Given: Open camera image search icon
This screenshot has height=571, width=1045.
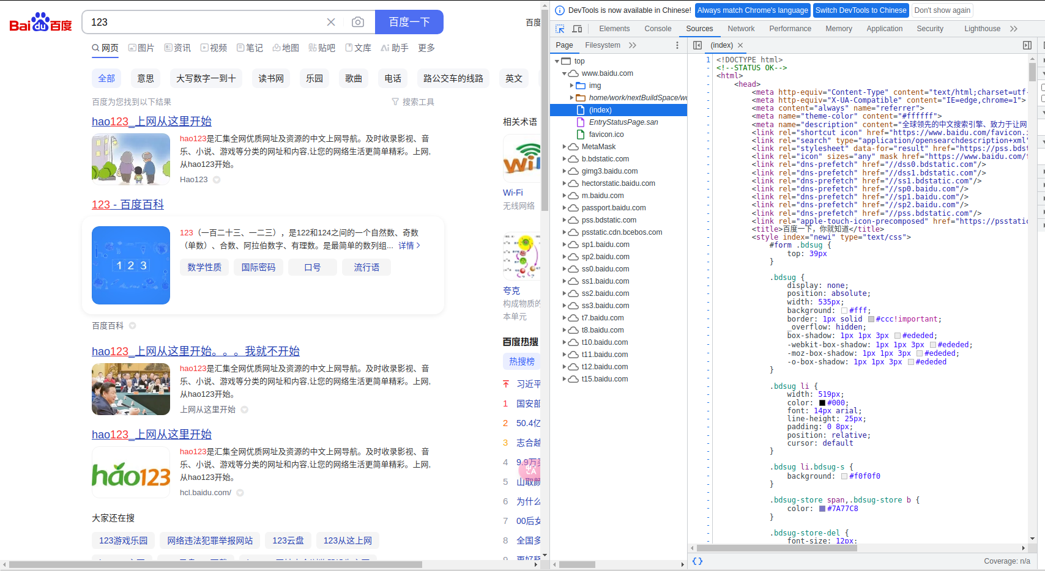Looking at the screenshot, I should pyautogui.click(x=358, y=22).
